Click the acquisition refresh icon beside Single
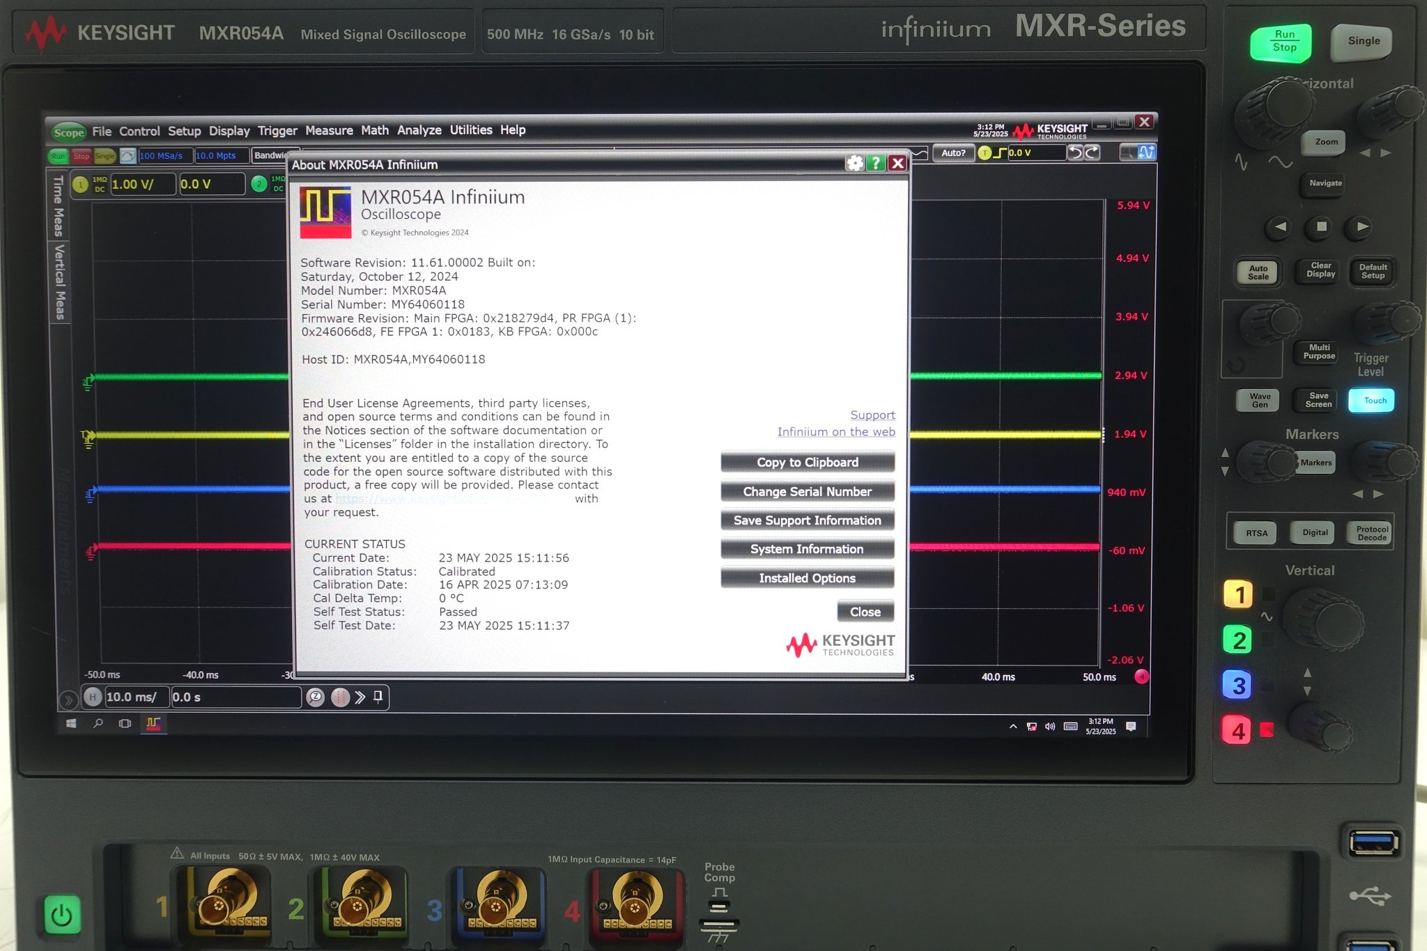Screen dimensions: 1427x951 128,155
